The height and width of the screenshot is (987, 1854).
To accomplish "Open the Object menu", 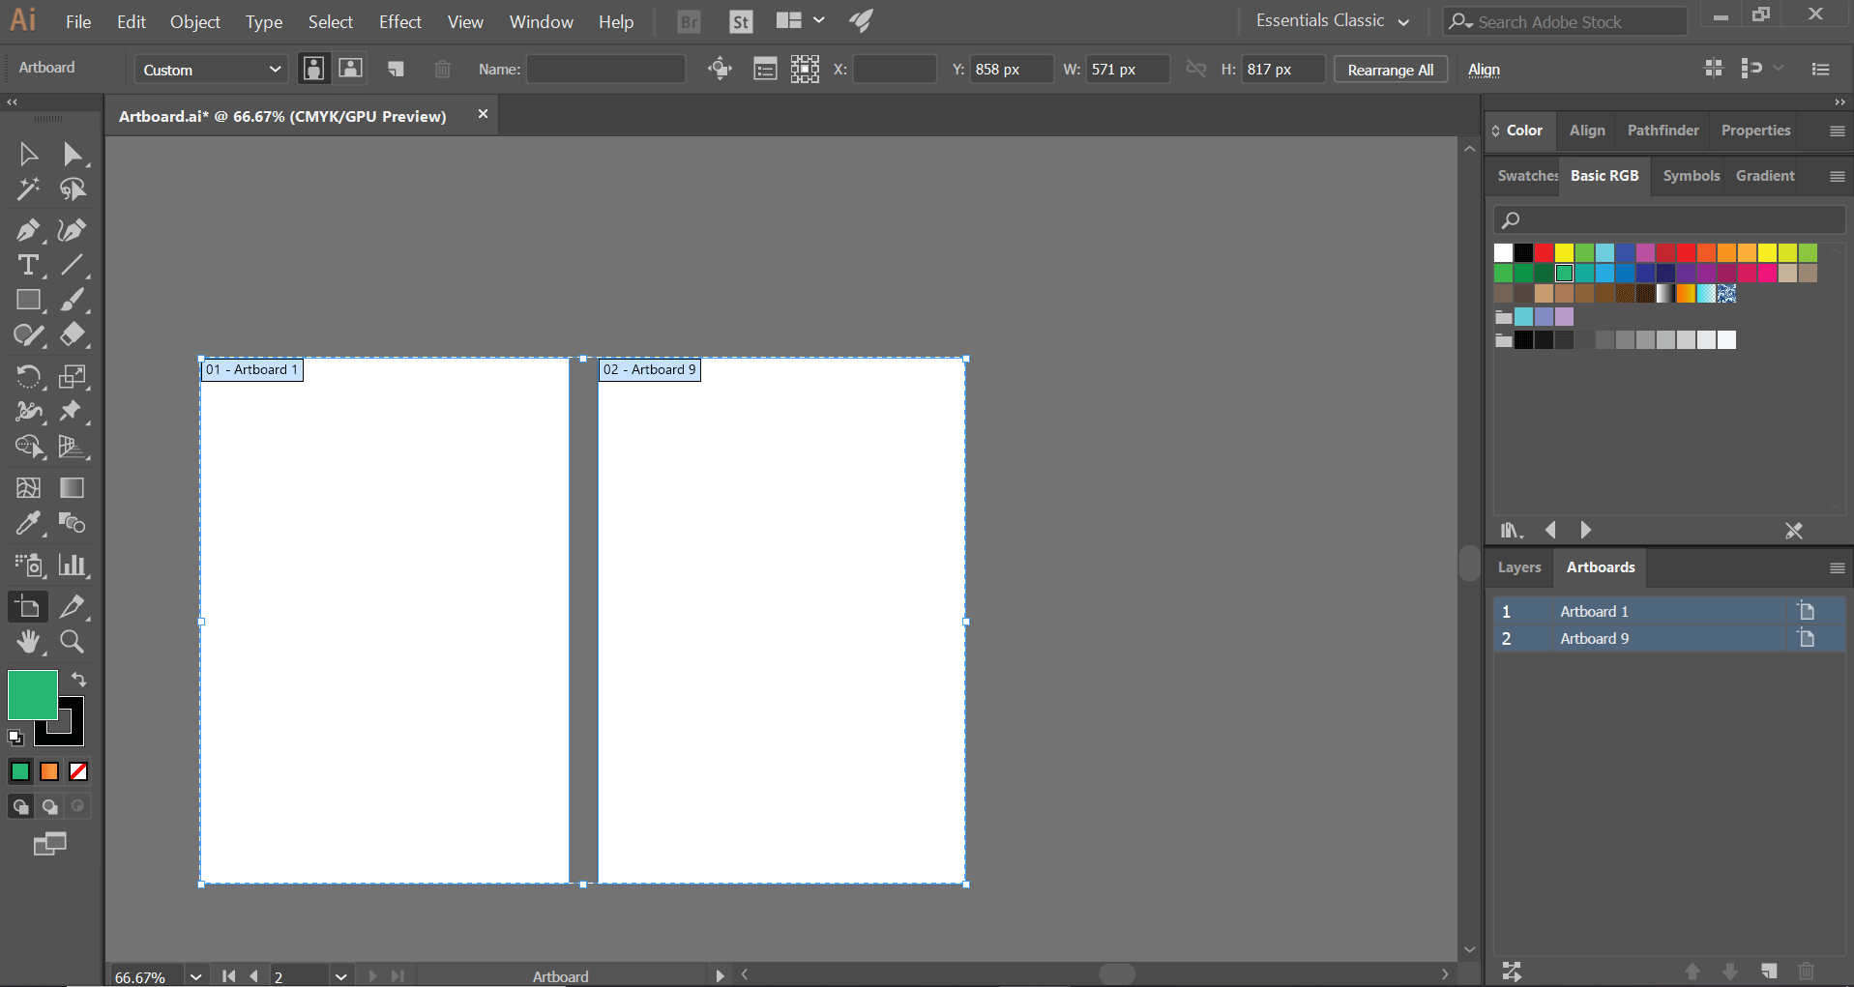I will (195, 21).
